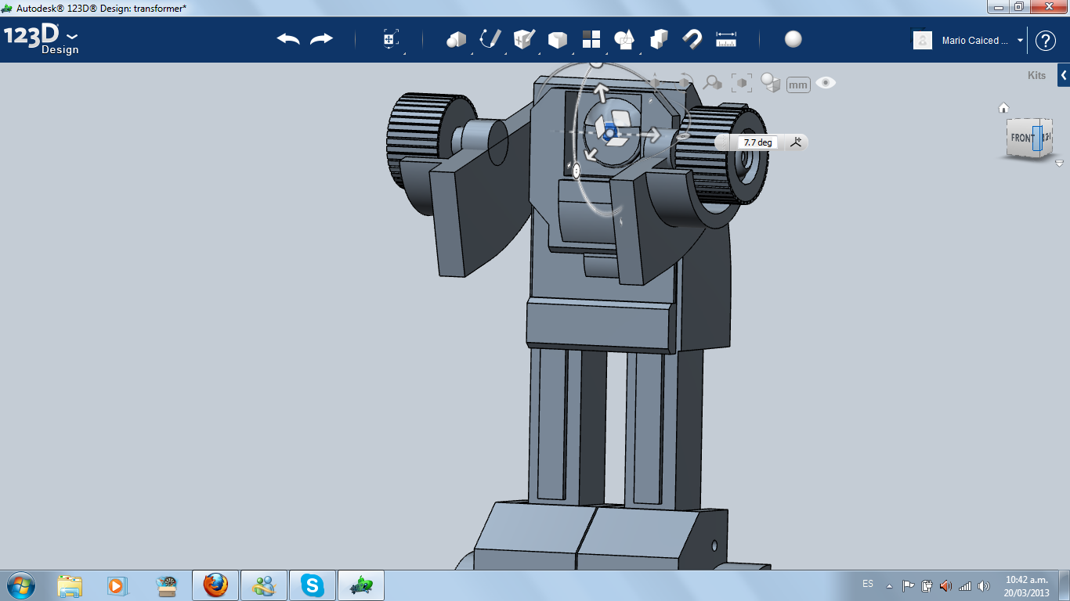Select the FRONT face of the view cube
This screenshot has width=1070, height=601.
1022,139
